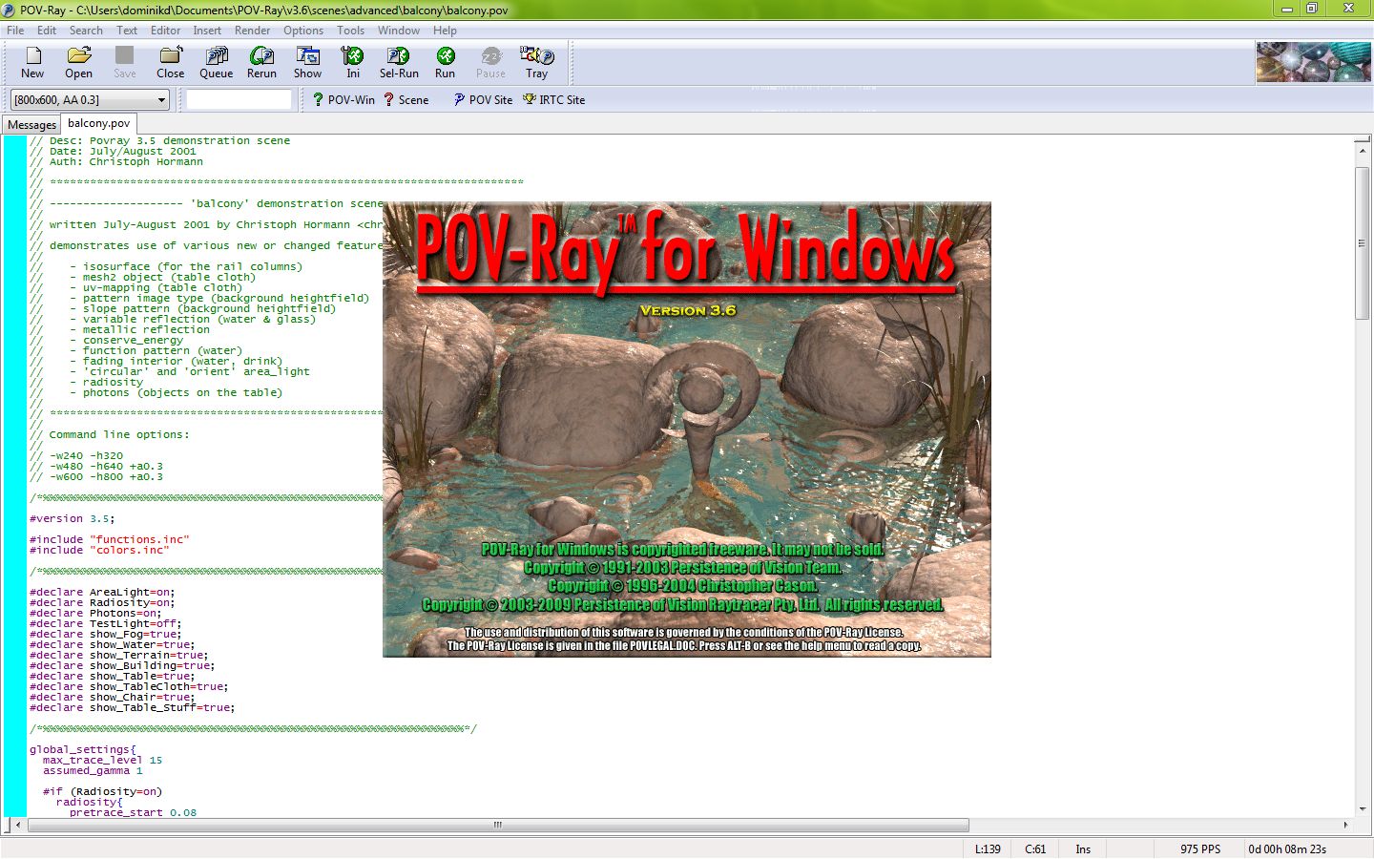Image resolution: width=1374 pixels, height=859 pixels.
Task: Select the balcony.pov tab
Action: [99, 123]
